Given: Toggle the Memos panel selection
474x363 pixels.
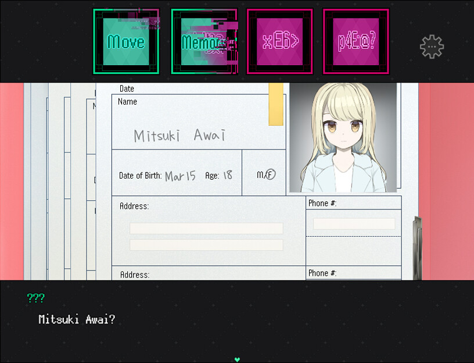Looking at the screenshot, I should tap(204, 42).
